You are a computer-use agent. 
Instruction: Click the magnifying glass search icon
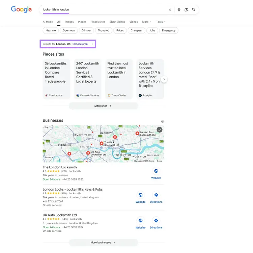point(194,10)
